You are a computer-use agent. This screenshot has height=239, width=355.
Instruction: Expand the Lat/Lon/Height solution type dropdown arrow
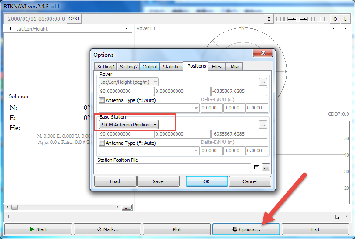click(x=126, y=28)
